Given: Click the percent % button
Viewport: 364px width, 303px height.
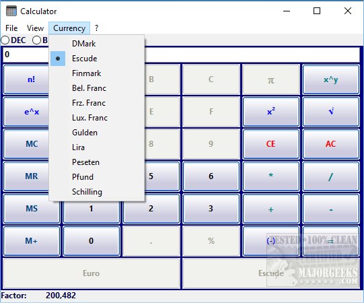Looking at the screenshot, I should (211, 241).
